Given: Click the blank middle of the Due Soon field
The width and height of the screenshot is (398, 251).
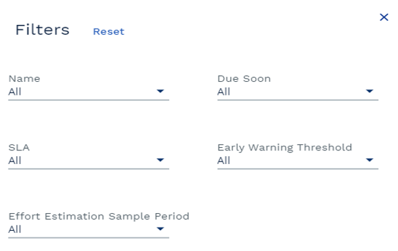Looking at the screenshot, I should coord(298,92).
